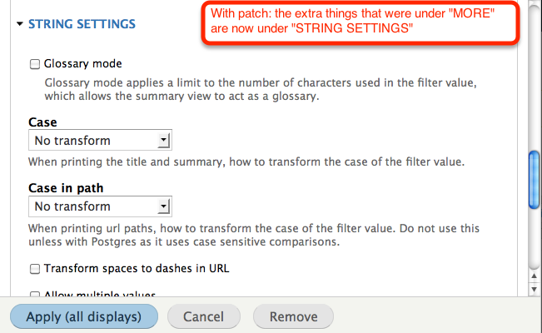The image size is (542, 333).
Task: Tick the Allow multiple values checkbox
Action: coord(35,294)
